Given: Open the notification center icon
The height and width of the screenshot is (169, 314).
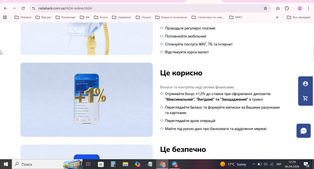Looking at the screenshot, I should [x=306, y=165].
